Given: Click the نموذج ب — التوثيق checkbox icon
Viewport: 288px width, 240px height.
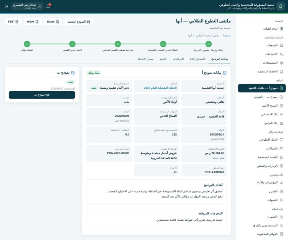Looking at the screenshot, I should (x=281, y=97).
